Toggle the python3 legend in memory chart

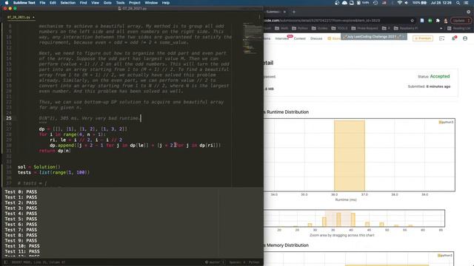[x=445, y=256]
